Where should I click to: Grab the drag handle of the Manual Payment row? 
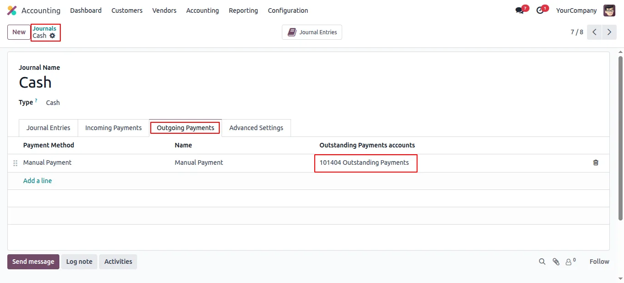pyautogui.click(x=15, y=163)
